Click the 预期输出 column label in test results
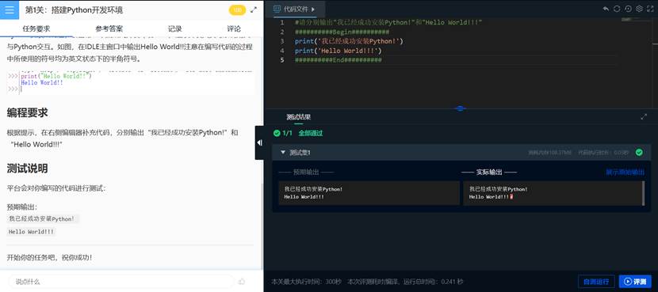658x292 pixels. [x=306, y=173]
